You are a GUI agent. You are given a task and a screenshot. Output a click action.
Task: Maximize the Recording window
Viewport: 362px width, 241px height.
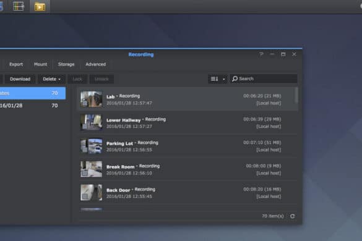283,54
